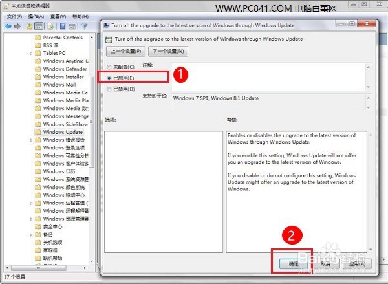This screenshot has width=388, height=284.
Task: Open help via the blue question mark icon
Action: [63, 26]
